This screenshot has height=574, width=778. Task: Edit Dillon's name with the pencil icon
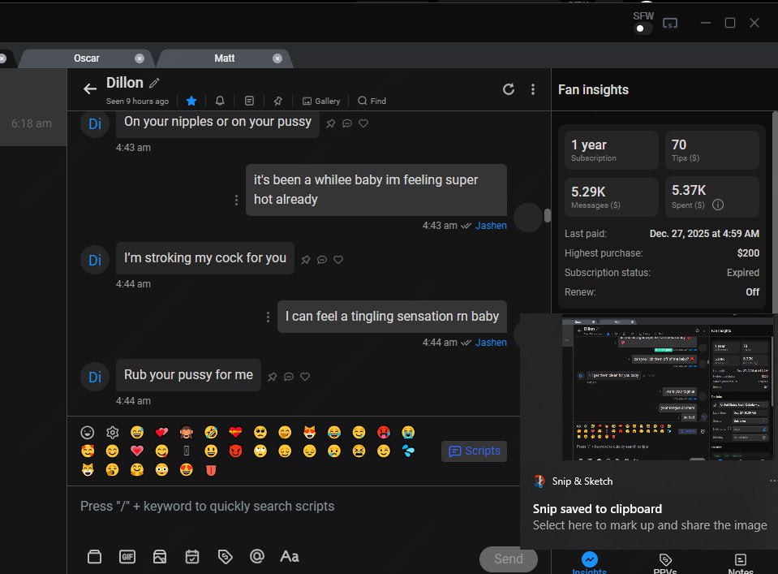(x=154, y=83)
